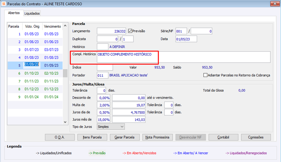Click the Portador code field 011
281x162 pixels.
pos(103,75)
